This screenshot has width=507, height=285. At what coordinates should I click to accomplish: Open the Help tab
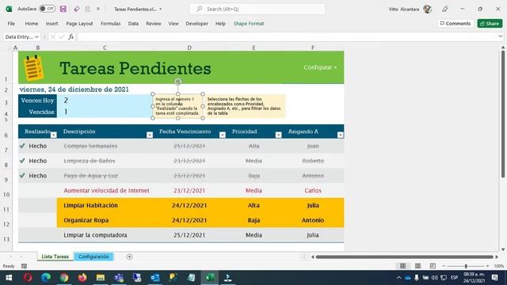[220, 24]
